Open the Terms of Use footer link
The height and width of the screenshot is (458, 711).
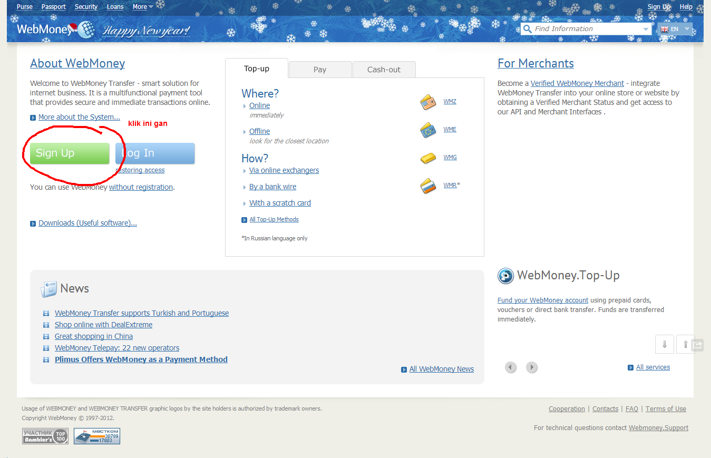(x=666, y=409)
